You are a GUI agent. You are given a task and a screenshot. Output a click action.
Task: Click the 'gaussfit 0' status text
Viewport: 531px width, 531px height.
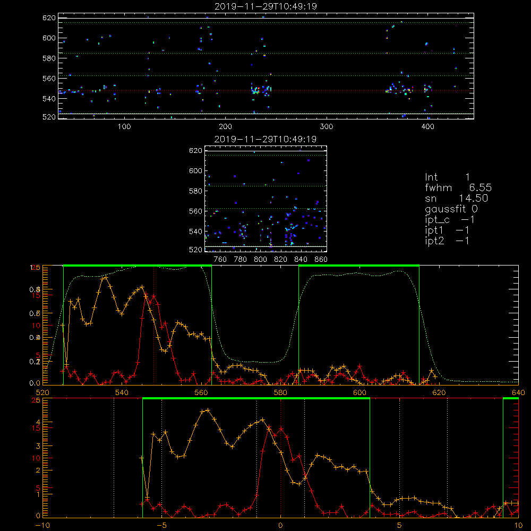(x=451, y=209)
